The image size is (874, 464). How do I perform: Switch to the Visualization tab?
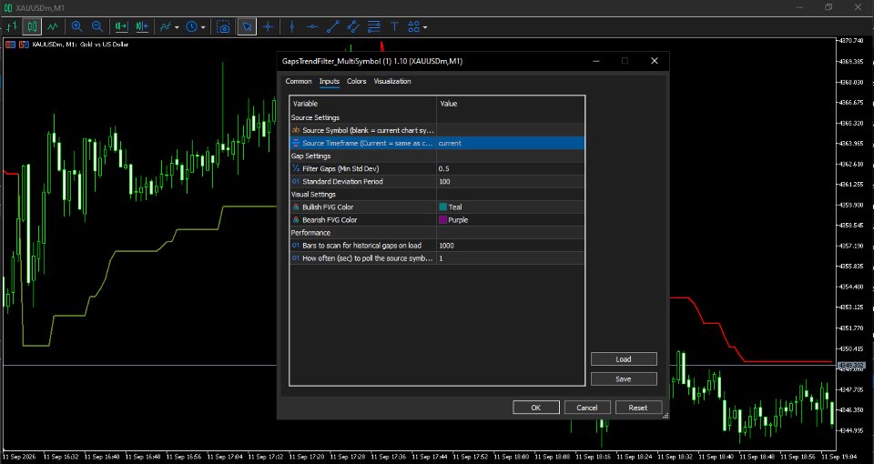coord(392,81)
